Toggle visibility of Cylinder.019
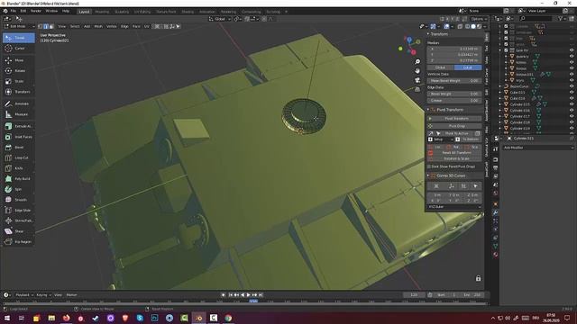 (572, 128)
